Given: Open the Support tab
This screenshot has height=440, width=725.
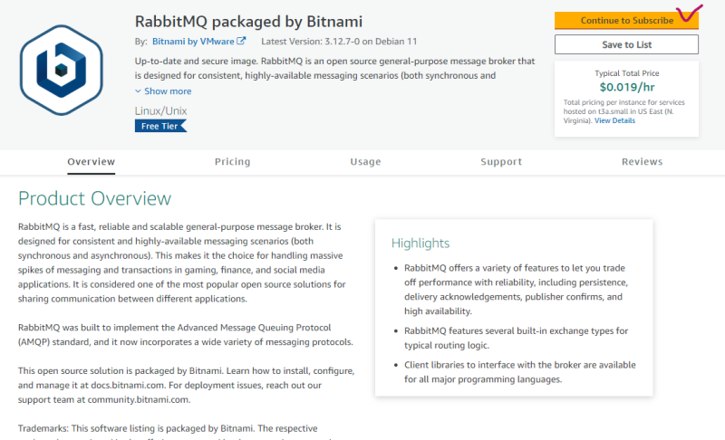Looking at the screenshot, I should click(x=501, y=162).
